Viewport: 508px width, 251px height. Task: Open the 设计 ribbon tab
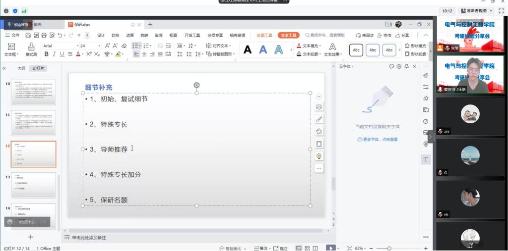click(x=101, y=35)
